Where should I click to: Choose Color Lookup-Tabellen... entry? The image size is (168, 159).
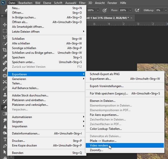point(125,129)
